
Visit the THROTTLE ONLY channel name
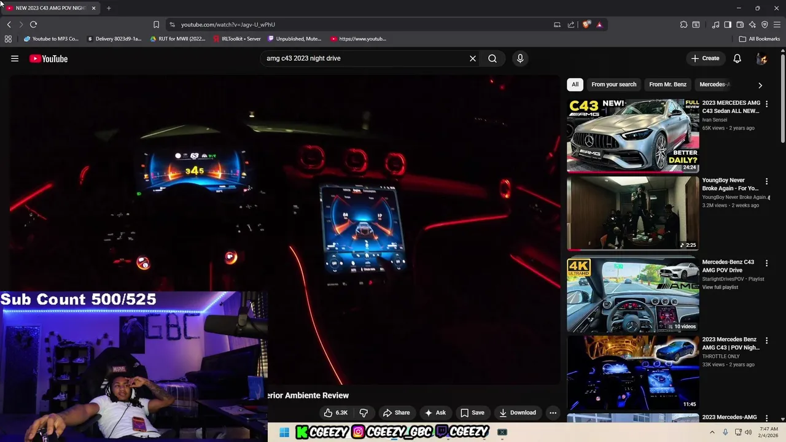point(721,356)
